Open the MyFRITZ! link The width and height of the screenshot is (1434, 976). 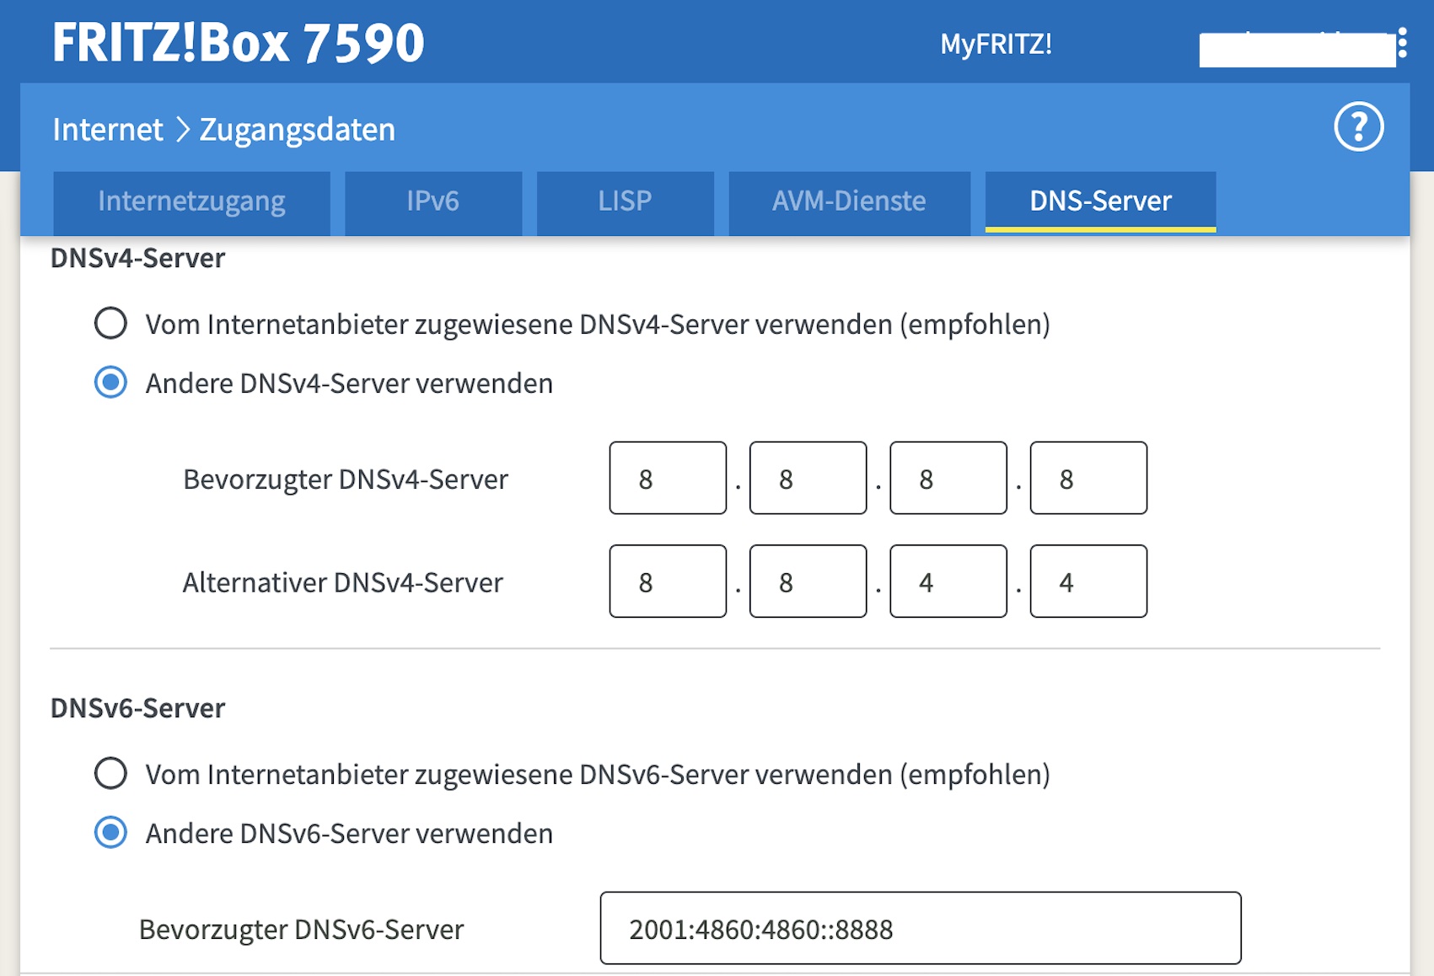996,44
